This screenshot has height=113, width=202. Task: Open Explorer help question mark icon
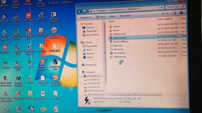[x=181, y=13]
